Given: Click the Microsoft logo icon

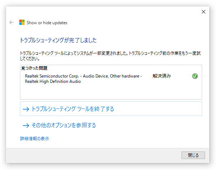Looking at the screenshot, I should (x=22, y=22).
